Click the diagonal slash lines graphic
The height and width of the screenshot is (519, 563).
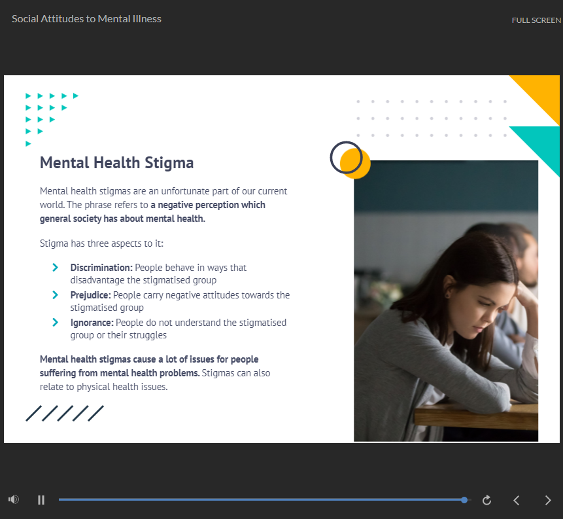(65, 413)
